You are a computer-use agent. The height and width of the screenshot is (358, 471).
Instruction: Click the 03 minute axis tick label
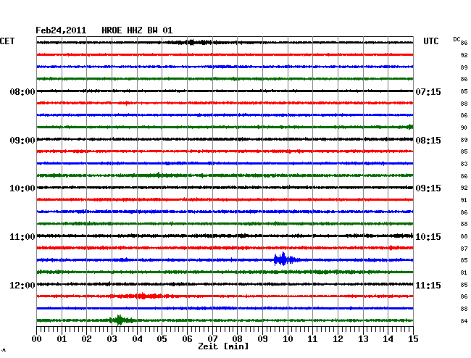[x=112, y=339]
